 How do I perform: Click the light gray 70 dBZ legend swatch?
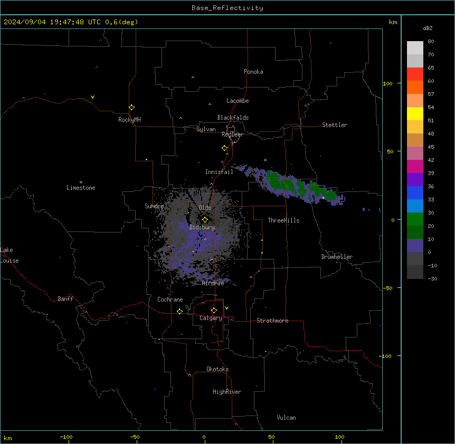[x=415, y=47]
